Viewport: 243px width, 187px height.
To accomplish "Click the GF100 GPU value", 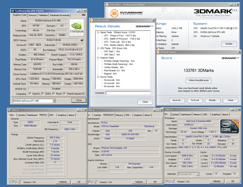I will tap(36, 25).
